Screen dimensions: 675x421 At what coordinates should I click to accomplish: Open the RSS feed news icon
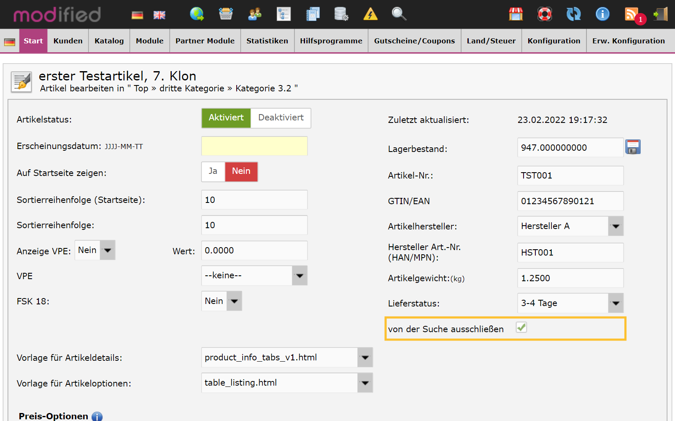(x=631, y=14)
